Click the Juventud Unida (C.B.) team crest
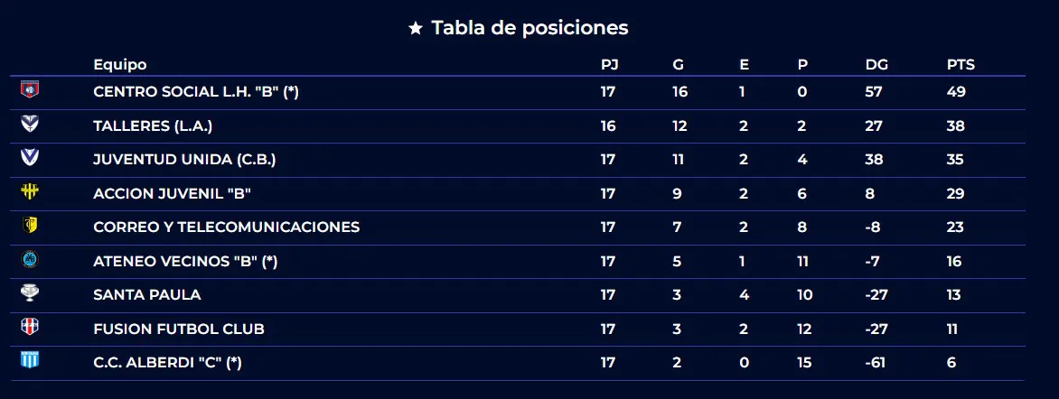 (30, 157)
